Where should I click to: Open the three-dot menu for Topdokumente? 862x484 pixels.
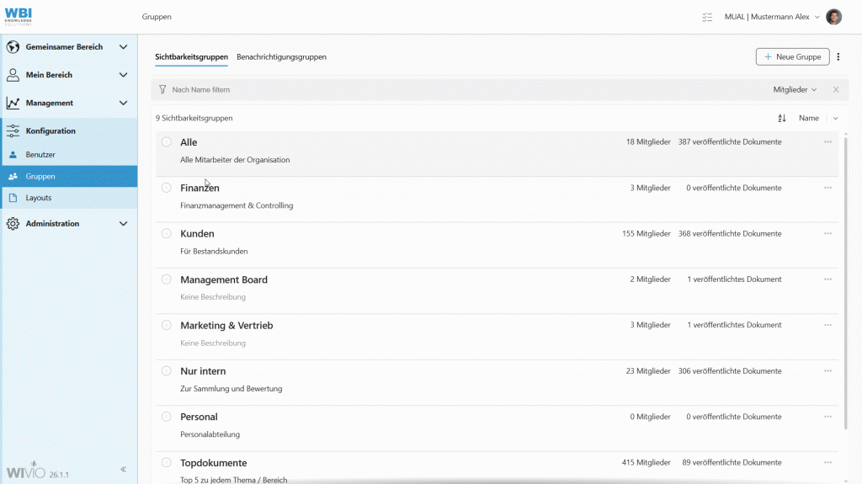(827, 463)
